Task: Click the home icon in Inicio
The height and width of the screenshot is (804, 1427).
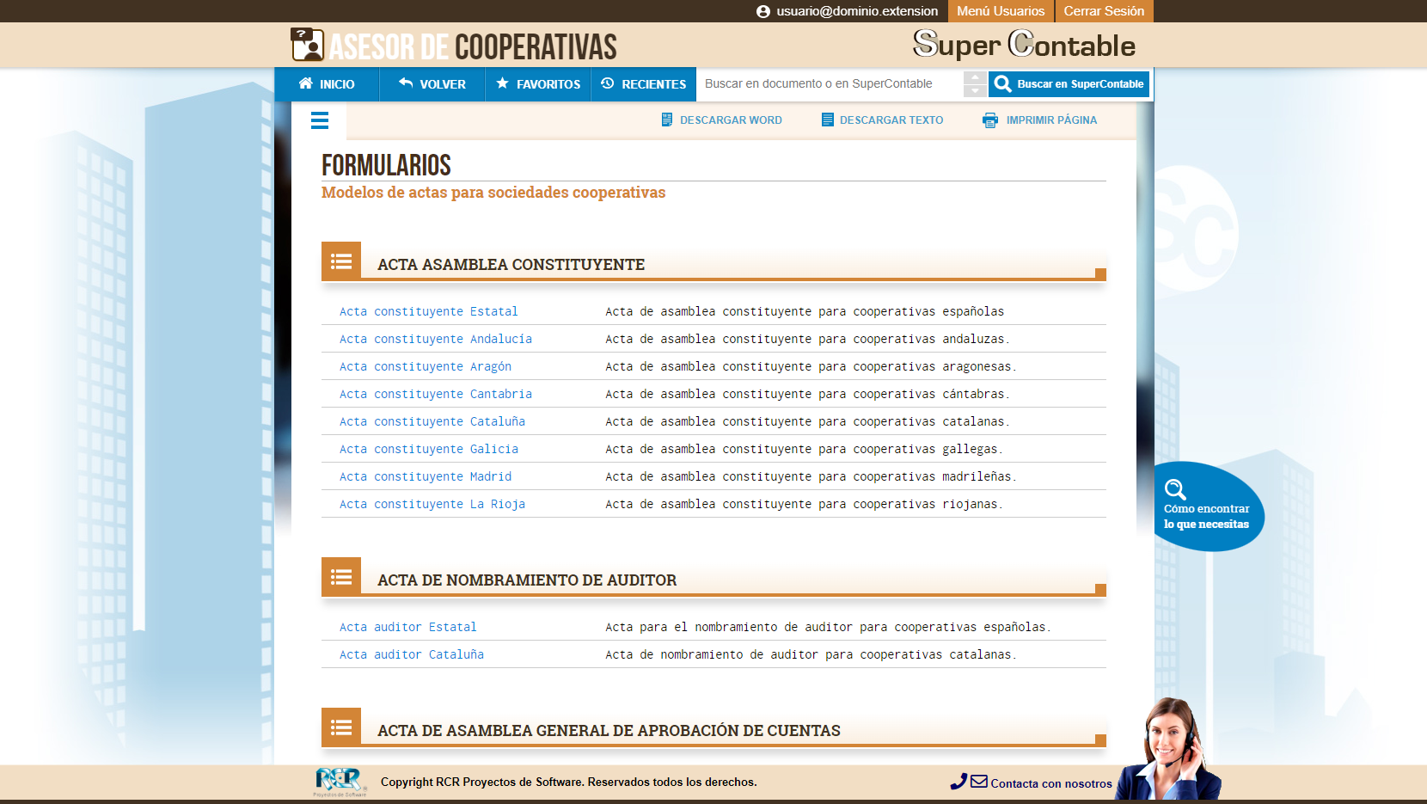Action: [x=305, y=83]
